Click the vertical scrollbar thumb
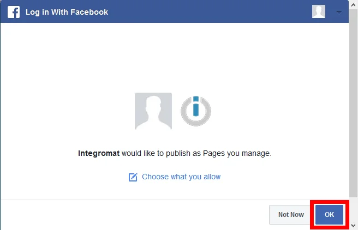This screenshot has height=230, width=358. click(x=353, y=104)
